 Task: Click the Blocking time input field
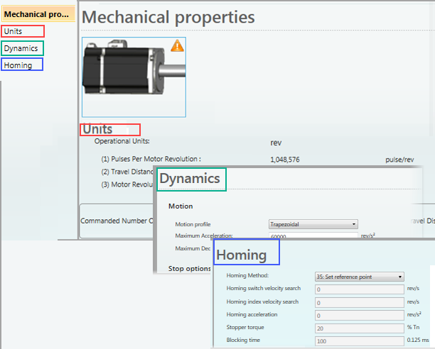360,341
